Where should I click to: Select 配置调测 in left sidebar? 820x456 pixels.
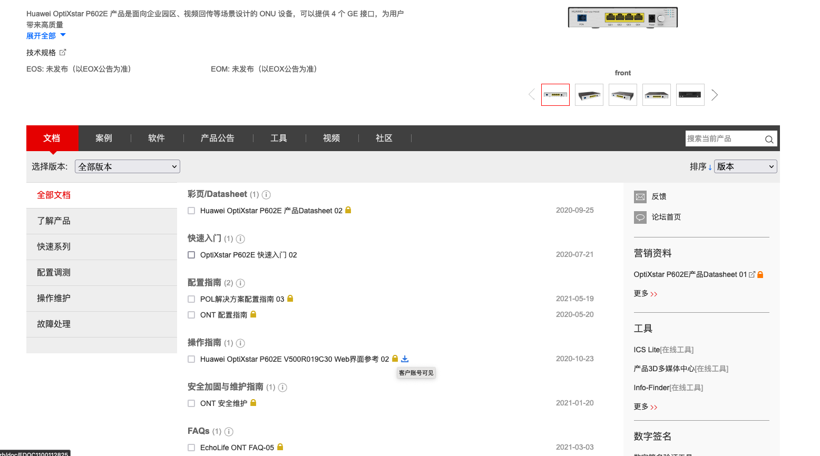[102, 273]
